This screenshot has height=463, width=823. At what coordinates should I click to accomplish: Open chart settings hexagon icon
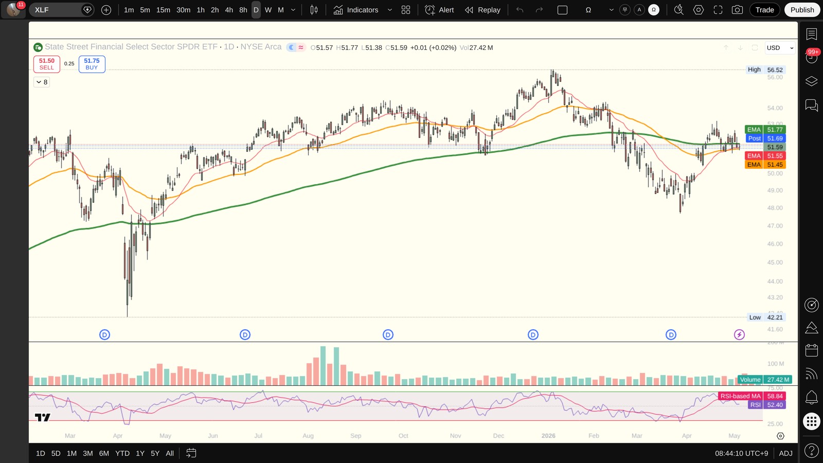tap(699, 10)
